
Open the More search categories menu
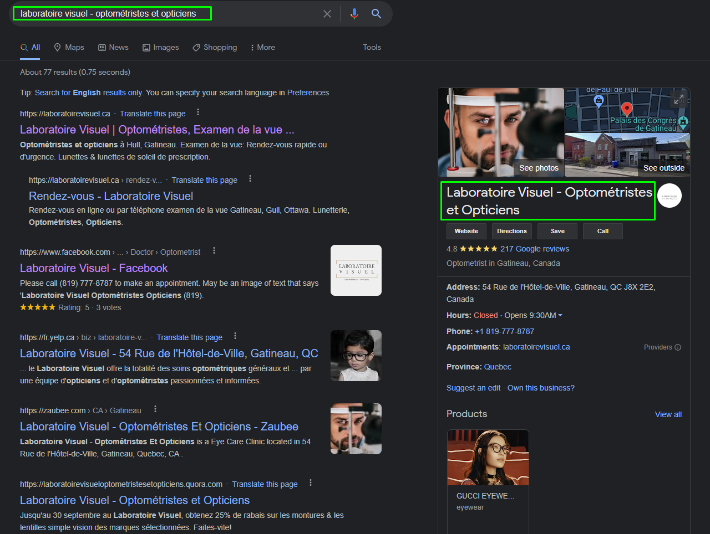click(263, 47)
